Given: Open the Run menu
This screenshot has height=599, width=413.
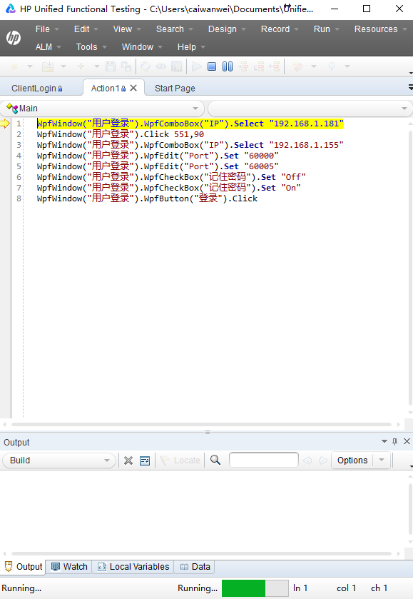Looking at the screenshot, I should click(x=327, y=29).
